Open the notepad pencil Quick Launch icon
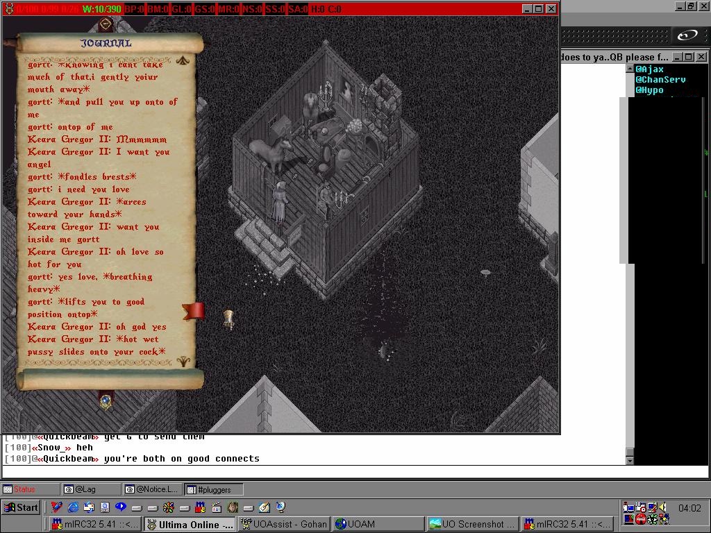The height and width of the screenshot is (533, 711). click(265, 507)
